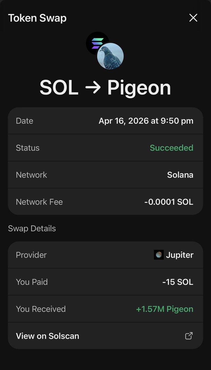
Task: Click the Jupiter provider name
Action: [180, 255]
